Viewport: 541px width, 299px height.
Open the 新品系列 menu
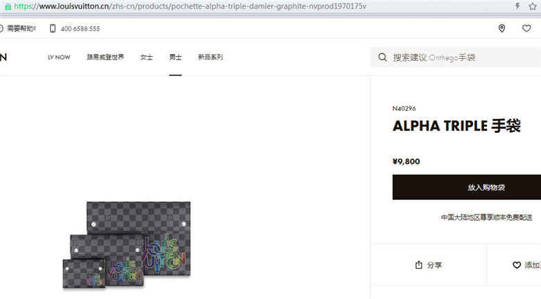pos(210,57)
